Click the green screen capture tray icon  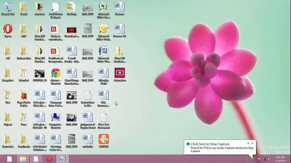tap(253, 159)
